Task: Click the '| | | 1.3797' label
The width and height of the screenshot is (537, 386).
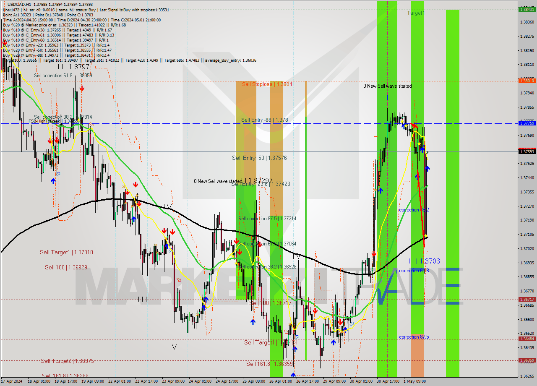Action: coord(73,67)
